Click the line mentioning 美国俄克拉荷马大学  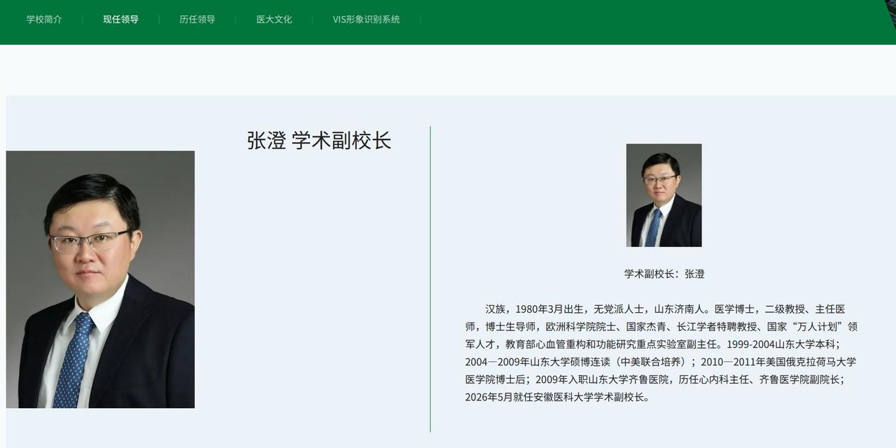(x=661, y=362)
